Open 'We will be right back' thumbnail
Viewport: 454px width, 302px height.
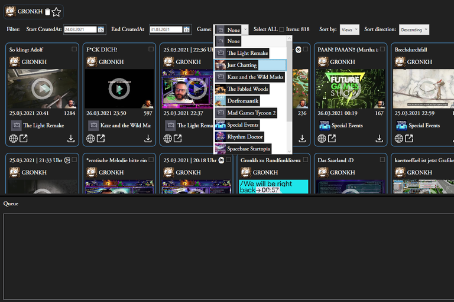273,186
